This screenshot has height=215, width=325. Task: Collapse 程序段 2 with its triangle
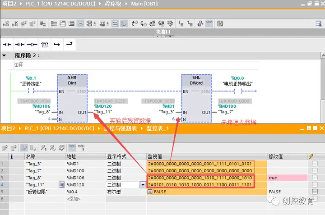point(4,55)
